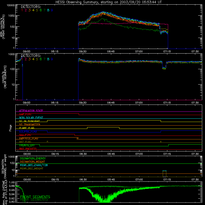Click orange detector 3 in front segments legend
Screen dimensions: 205x205
coord(29,10)
